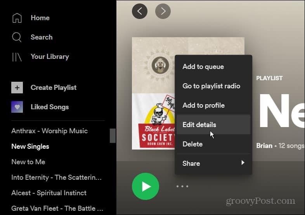Choose Edit details from context menu
Image resolution: width=305 pixels, height=215 pixels.
coord(213,124)
